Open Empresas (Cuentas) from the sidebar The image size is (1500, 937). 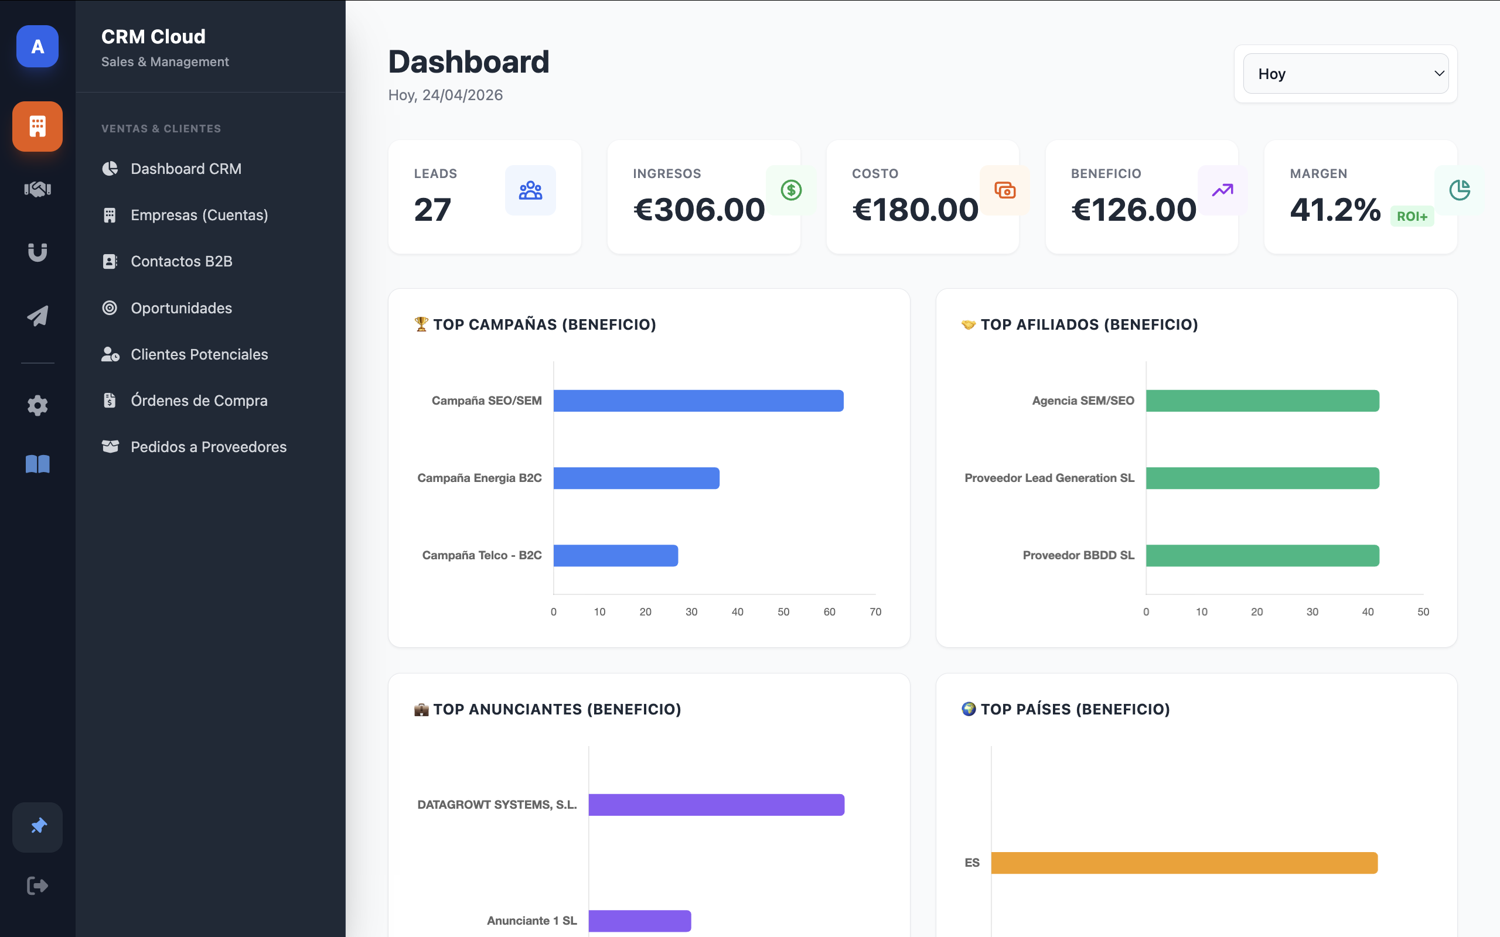coord(200,214)
